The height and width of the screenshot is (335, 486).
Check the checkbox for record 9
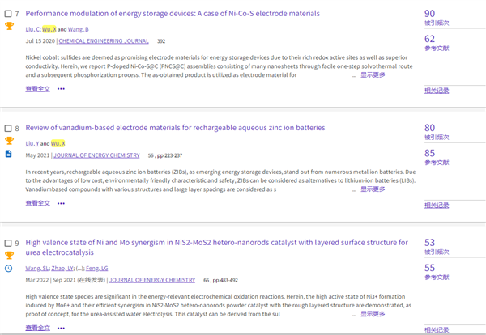[x=8, y=243]
